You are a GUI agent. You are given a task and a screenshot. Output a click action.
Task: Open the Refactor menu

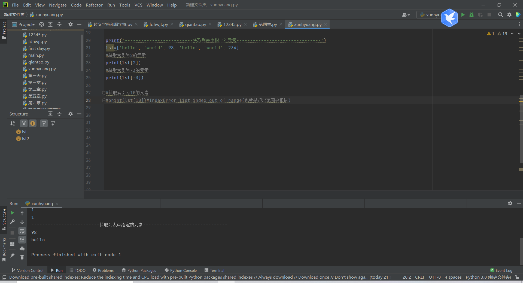(x=94, y=5)
